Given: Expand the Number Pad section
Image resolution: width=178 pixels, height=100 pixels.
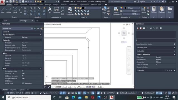Looking at the screenshot, I should 156,47.
